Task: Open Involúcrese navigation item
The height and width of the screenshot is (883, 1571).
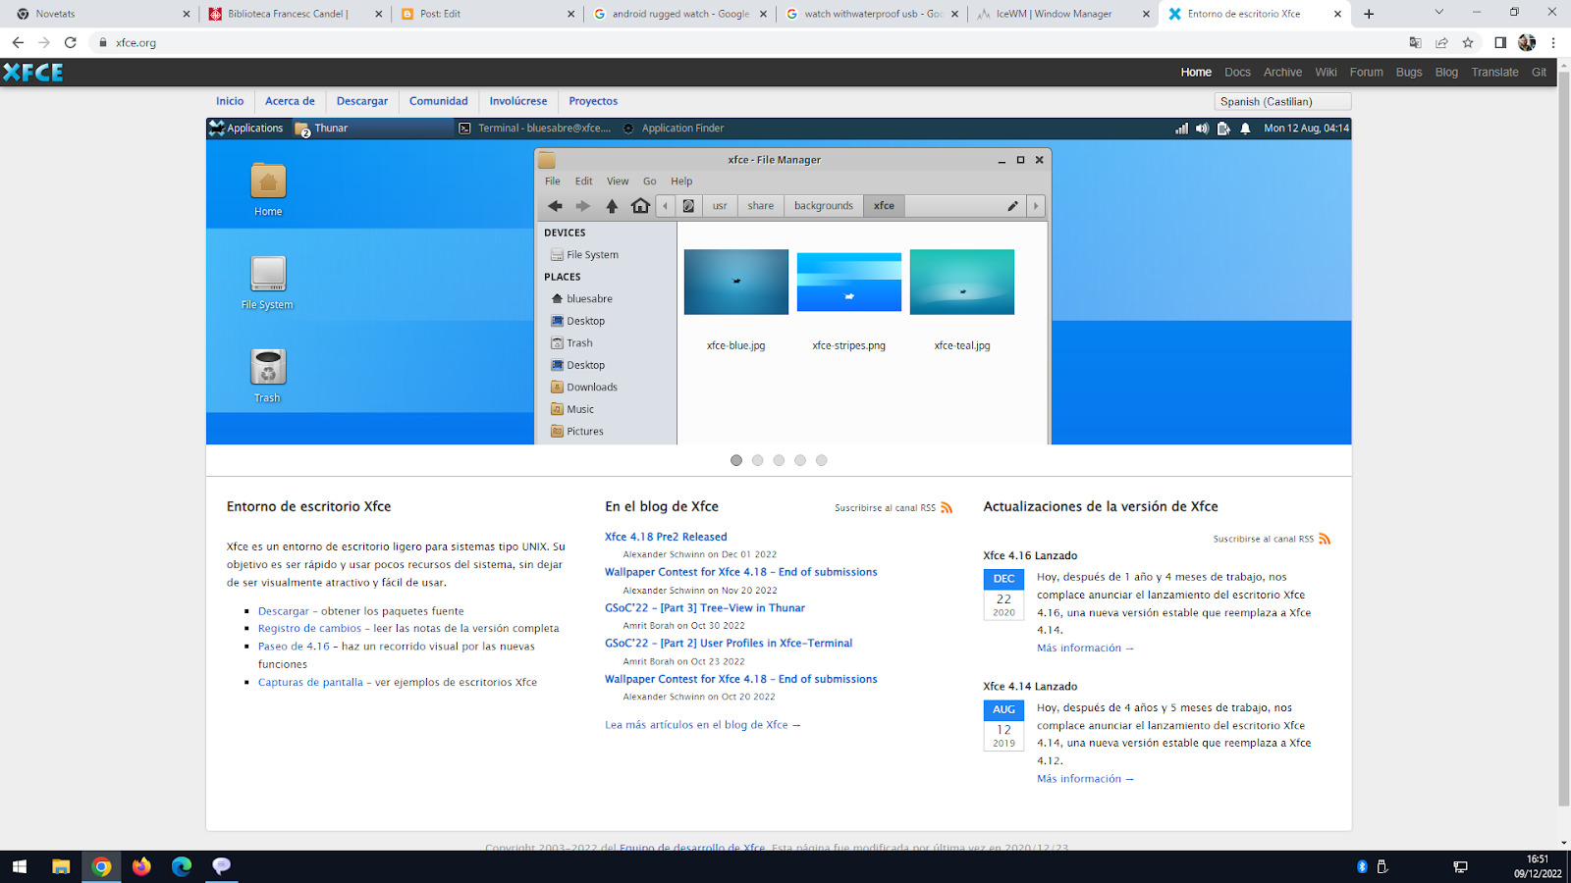Action: click(518, 101)
